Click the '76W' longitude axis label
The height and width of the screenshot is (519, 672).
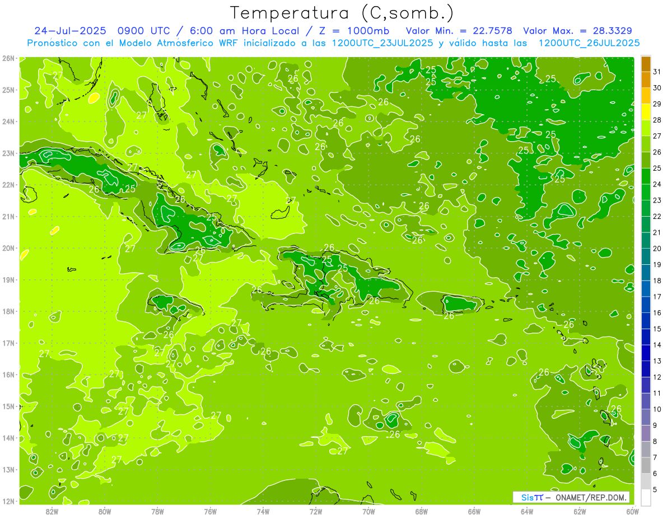[x=211, y=511]
